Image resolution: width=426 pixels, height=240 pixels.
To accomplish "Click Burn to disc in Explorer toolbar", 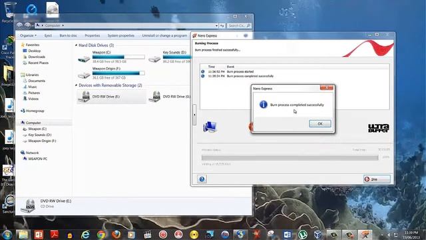I will click(x=68, y=35).
